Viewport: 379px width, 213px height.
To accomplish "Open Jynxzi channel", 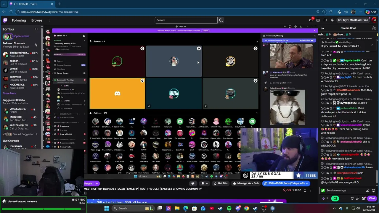I will 21,70.
